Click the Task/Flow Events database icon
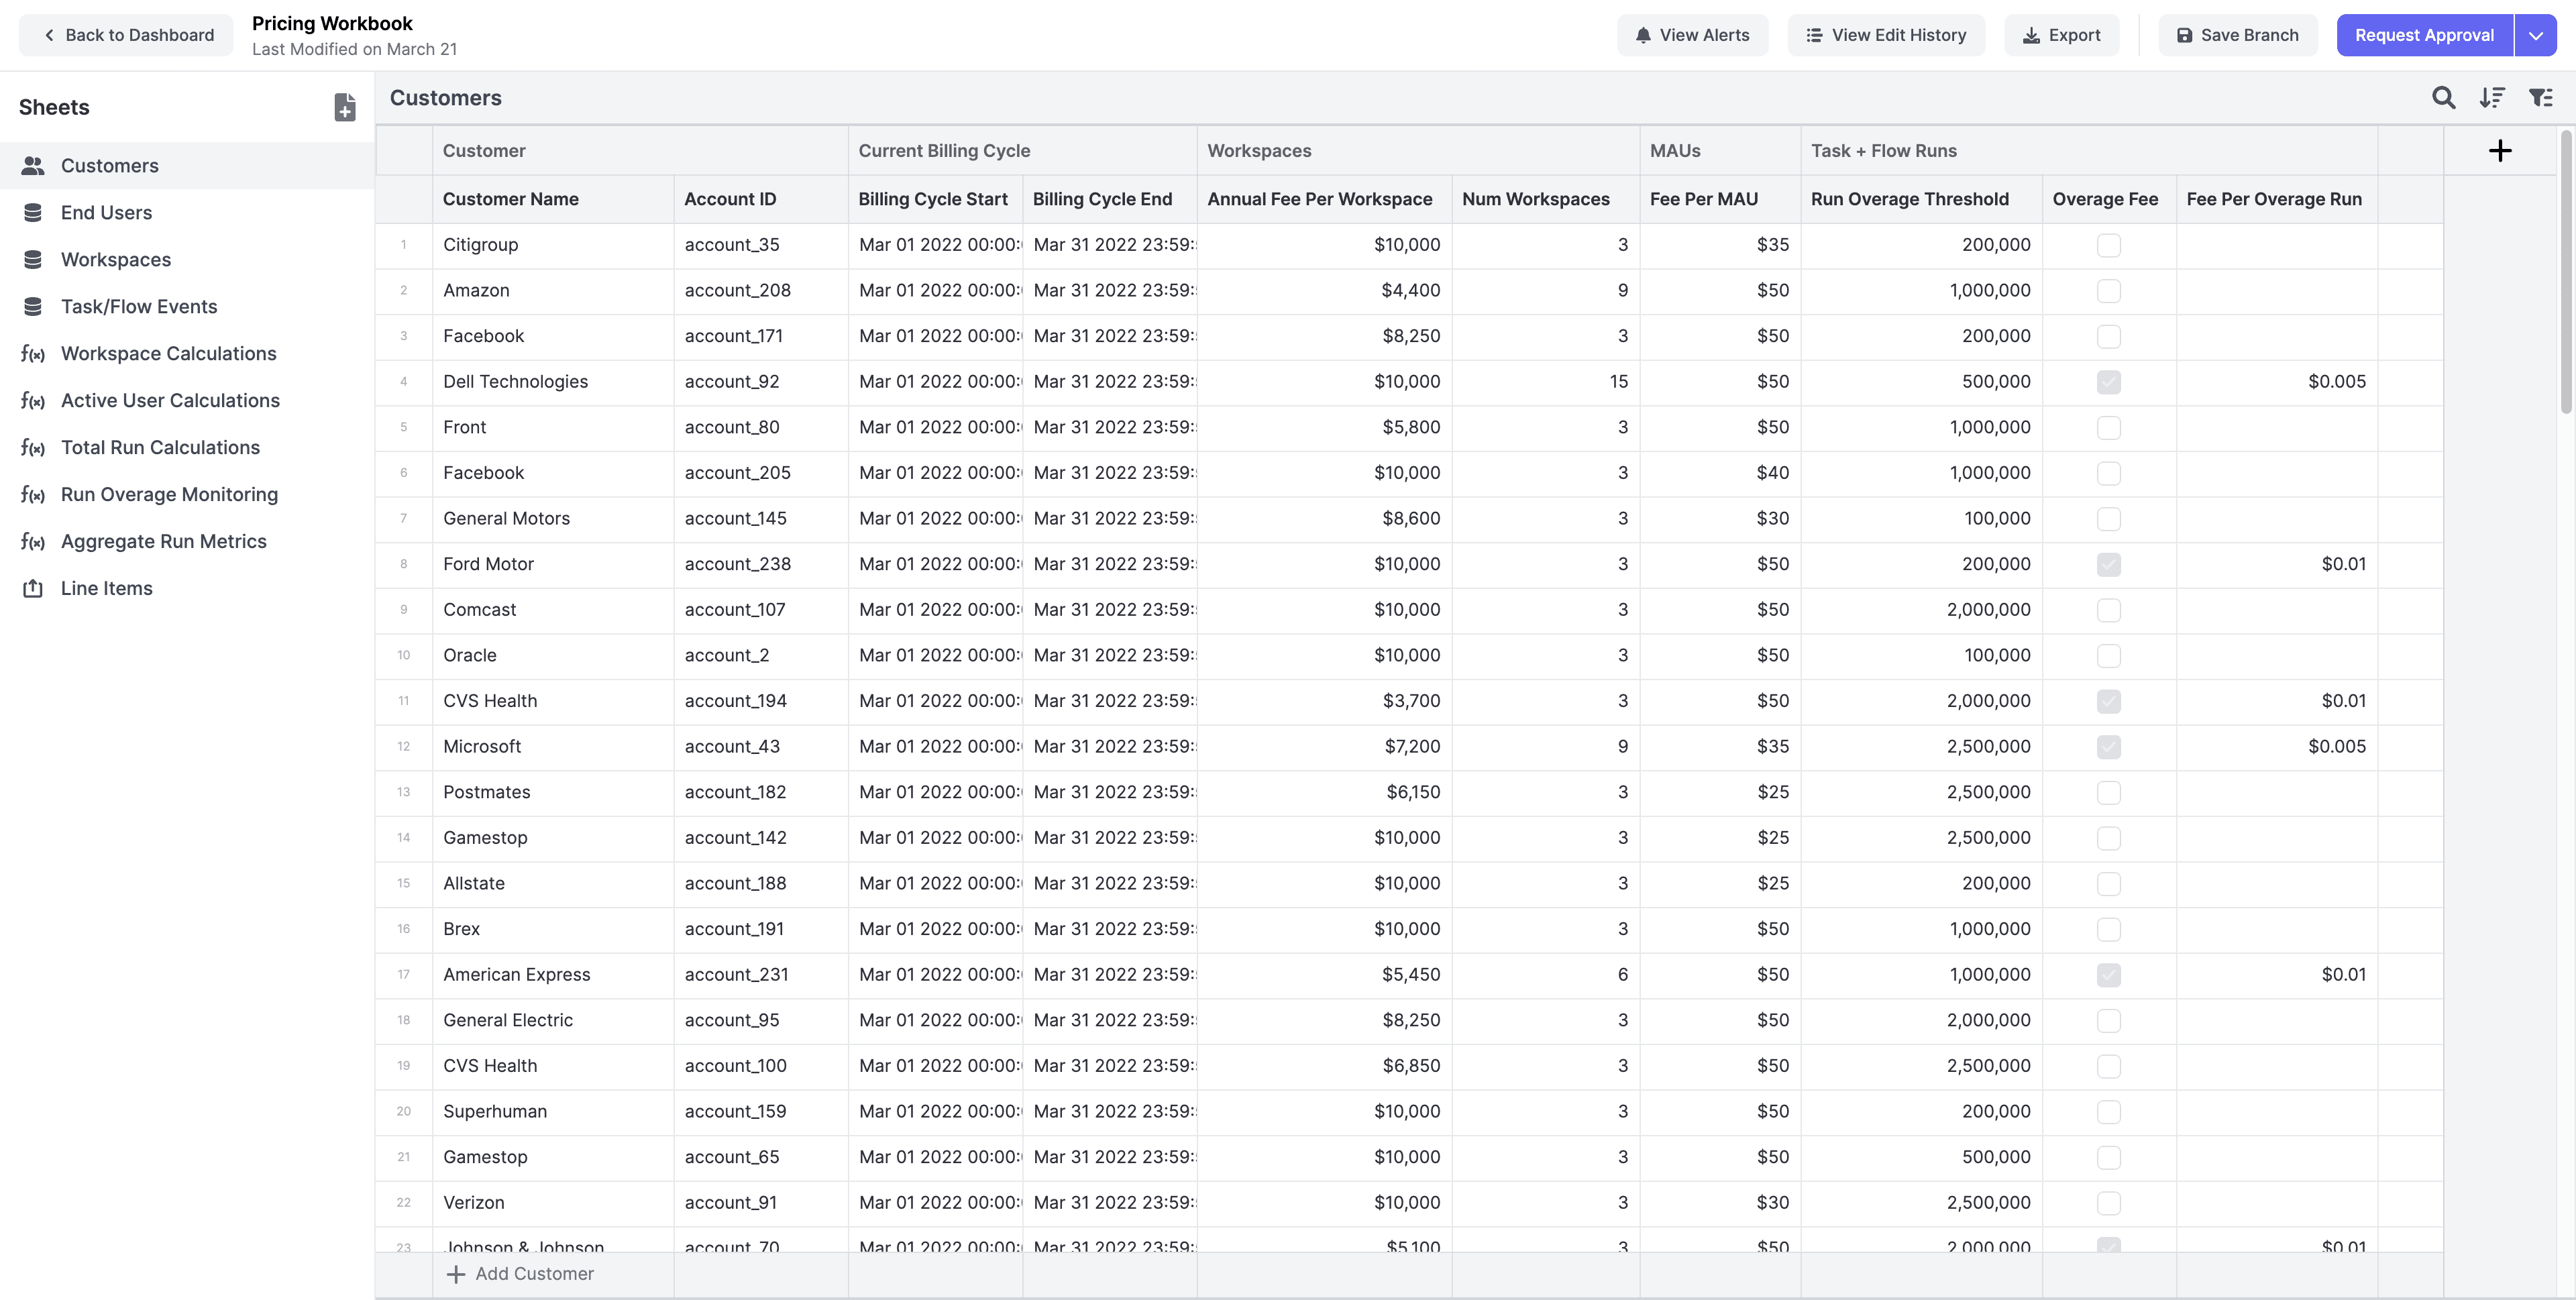2576x1300 pixels. (33, 307)
